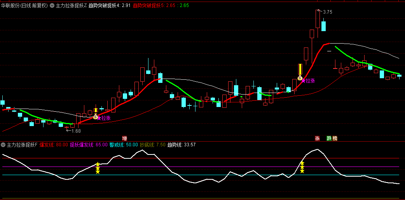405x200 pixels.
Task: Click the 涨 event marker
Action: (317, 139)
